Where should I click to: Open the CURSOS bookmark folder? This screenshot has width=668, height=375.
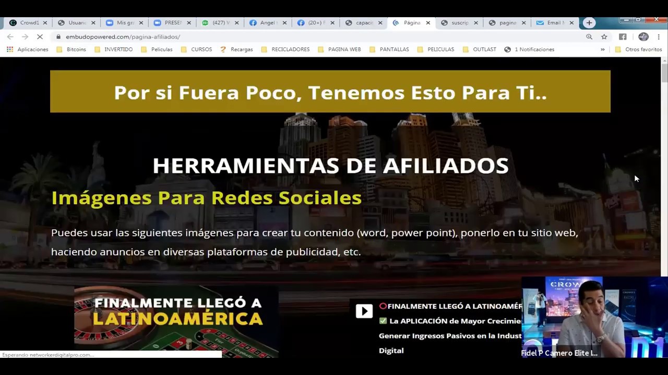(196, 49)
